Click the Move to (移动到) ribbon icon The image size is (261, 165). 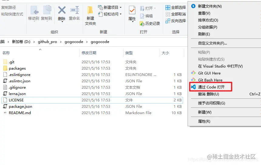(35, 10)
